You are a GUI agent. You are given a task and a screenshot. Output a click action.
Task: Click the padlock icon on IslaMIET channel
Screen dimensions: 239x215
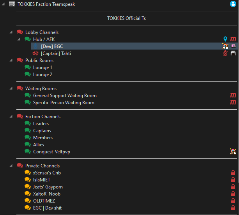pyautogui.click(x=233, y=180)
